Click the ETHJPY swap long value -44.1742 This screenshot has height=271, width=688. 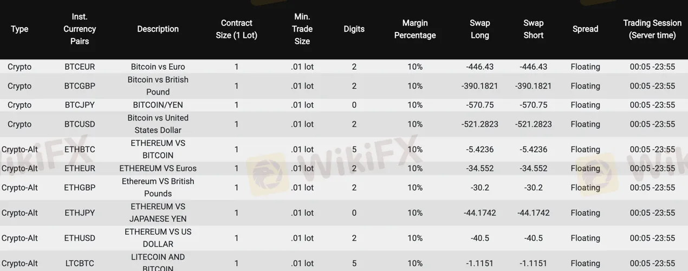(x=479, y=213)
